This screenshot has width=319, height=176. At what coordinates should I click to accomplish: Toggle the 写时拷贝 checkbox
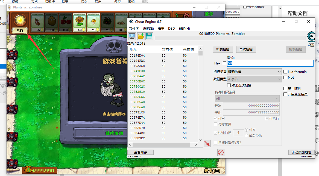[215, 124]
